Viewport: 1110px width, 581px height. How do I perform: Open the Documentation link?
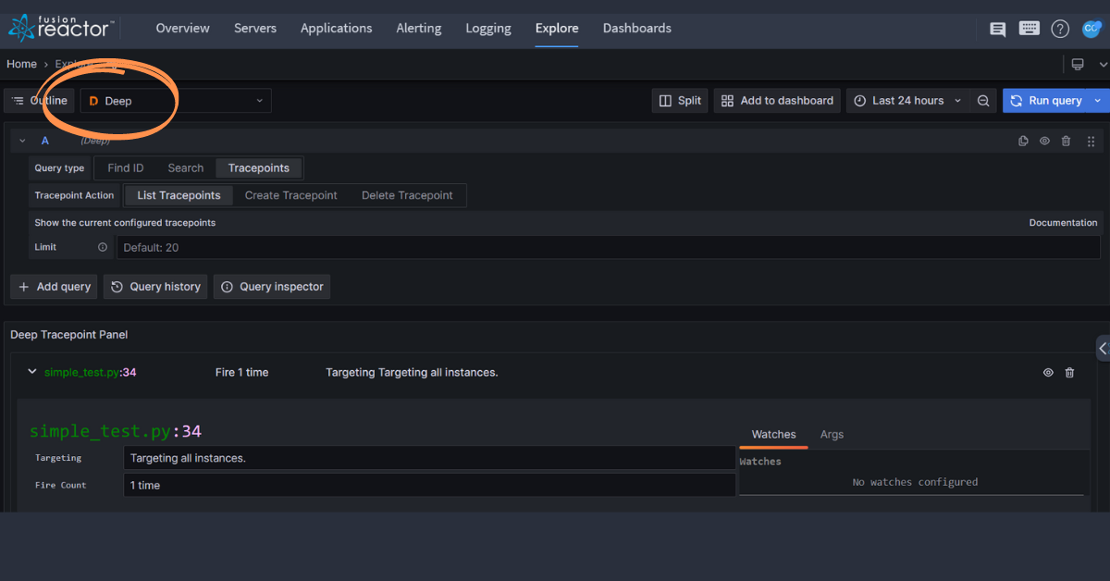coord(1063,222)
